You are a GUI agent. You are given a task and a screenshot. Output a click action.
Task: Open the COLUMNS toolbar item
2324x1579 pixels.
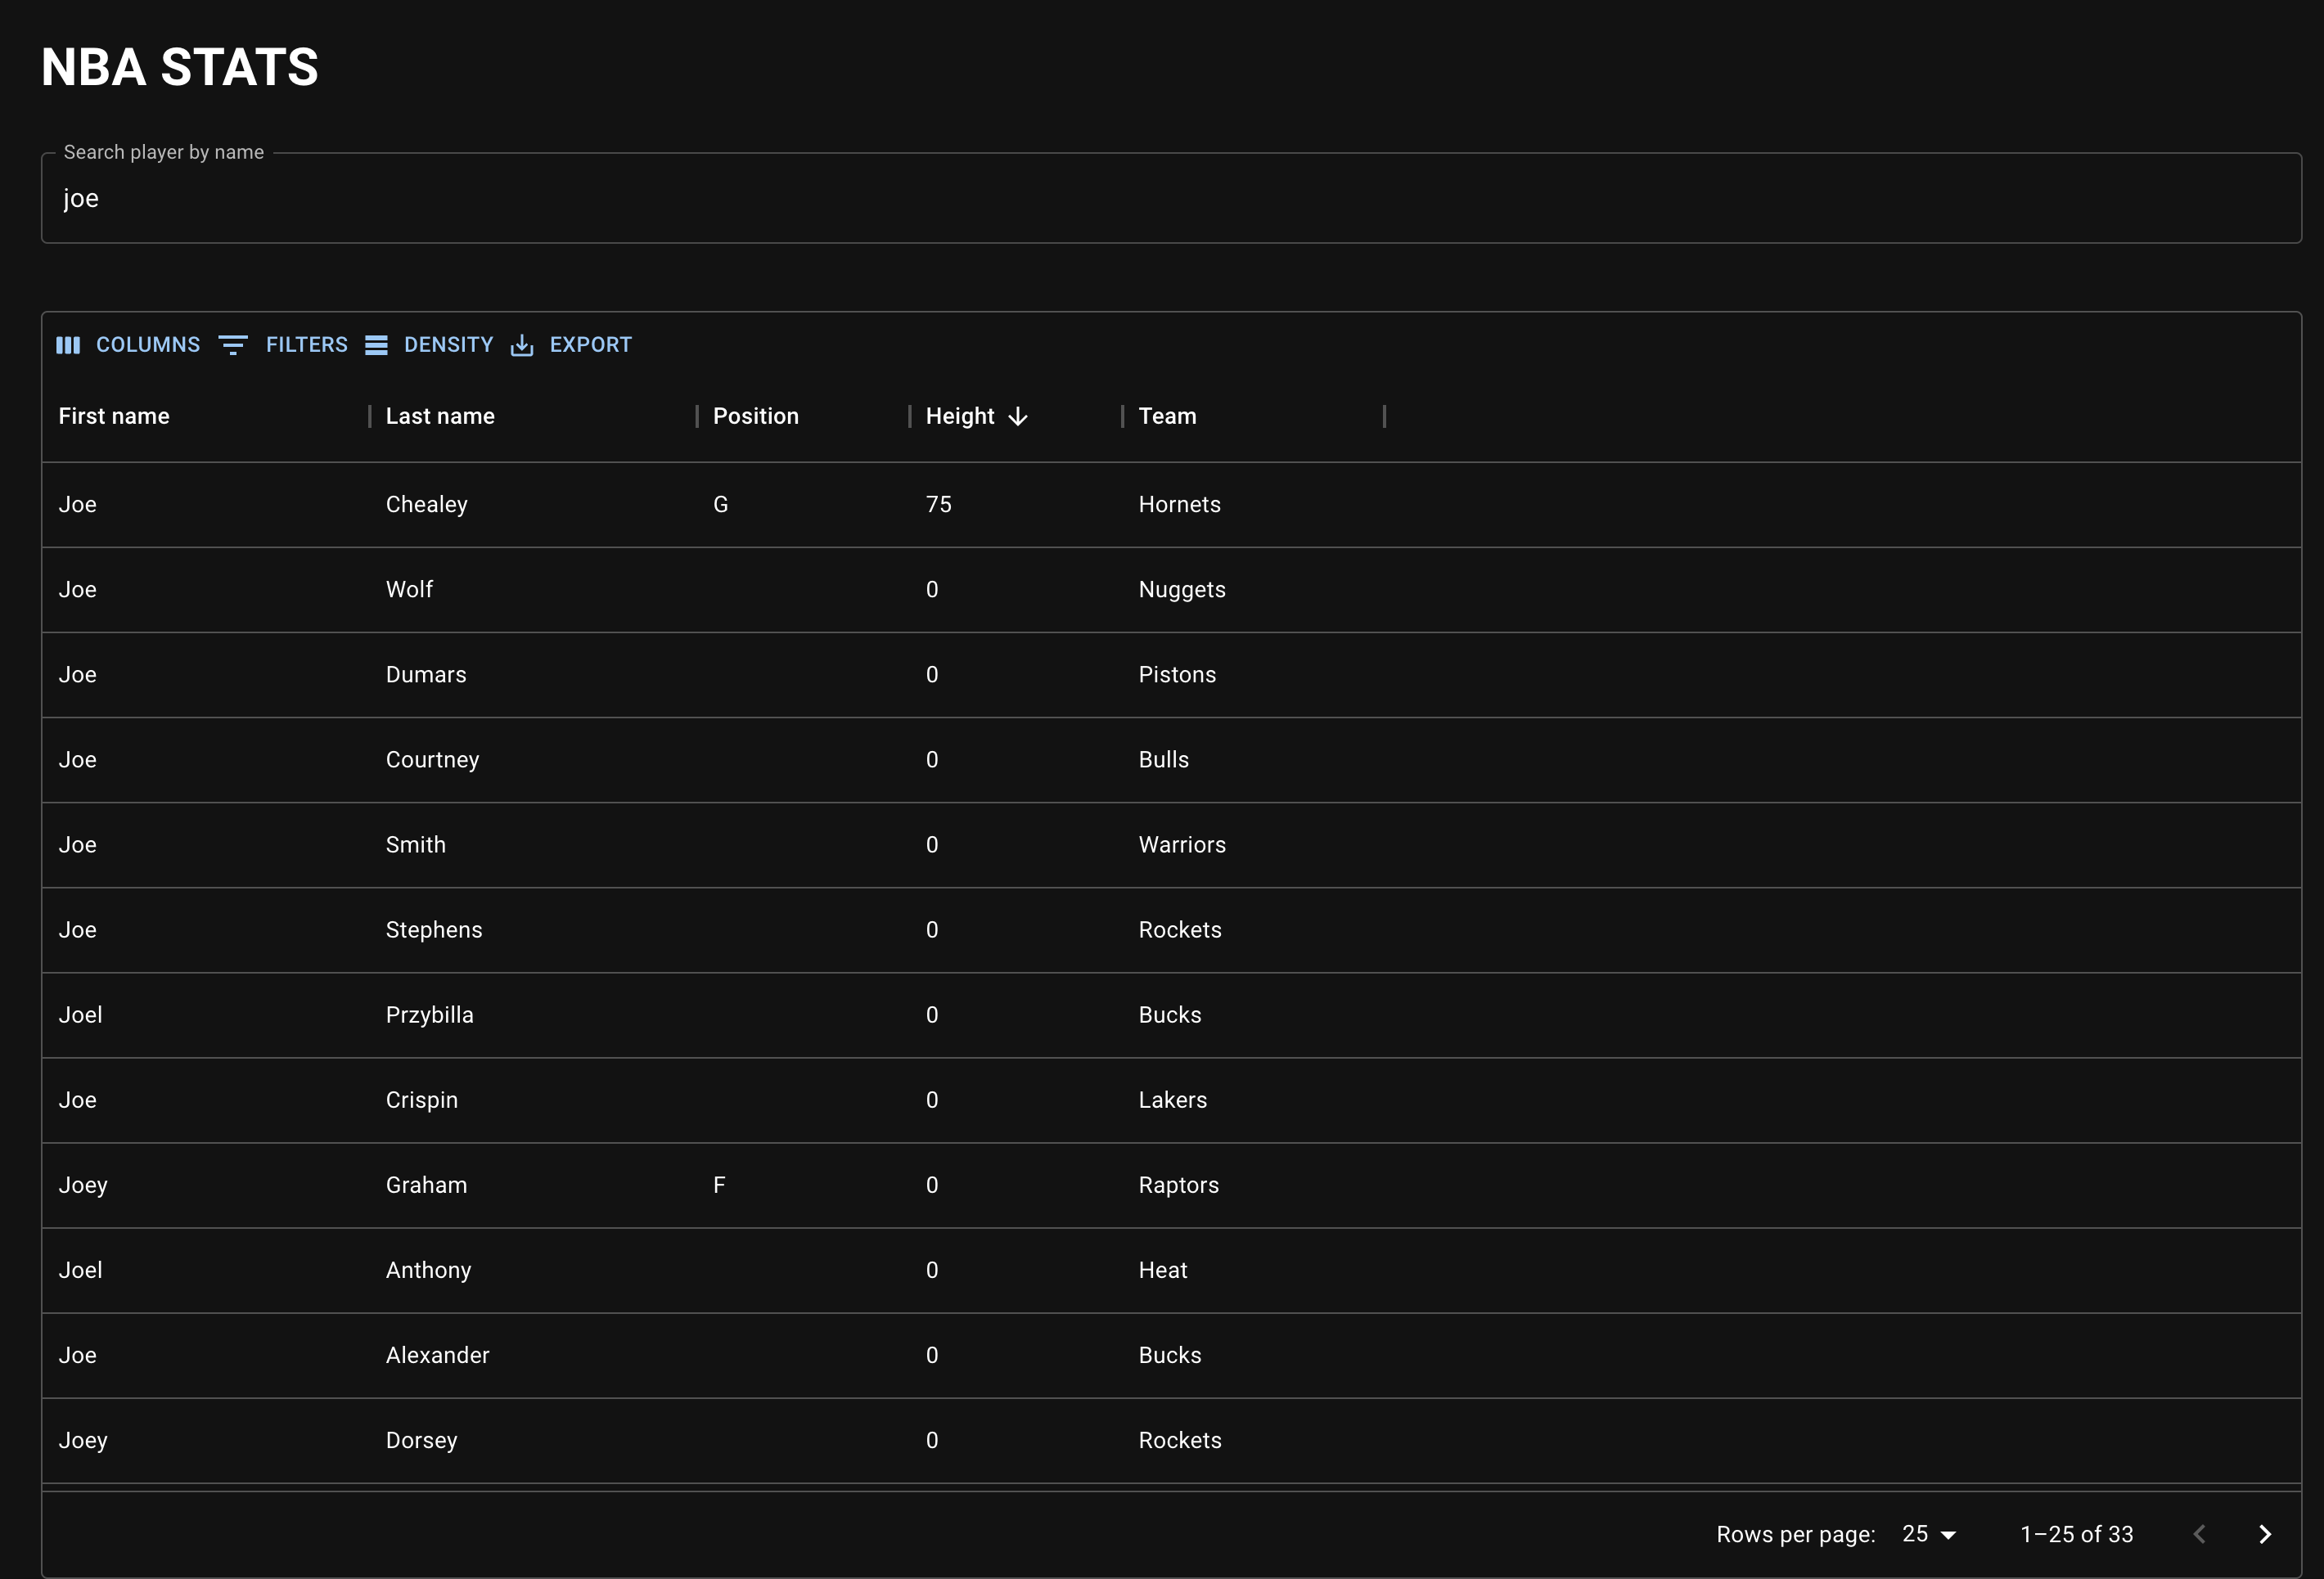(147, 344)
